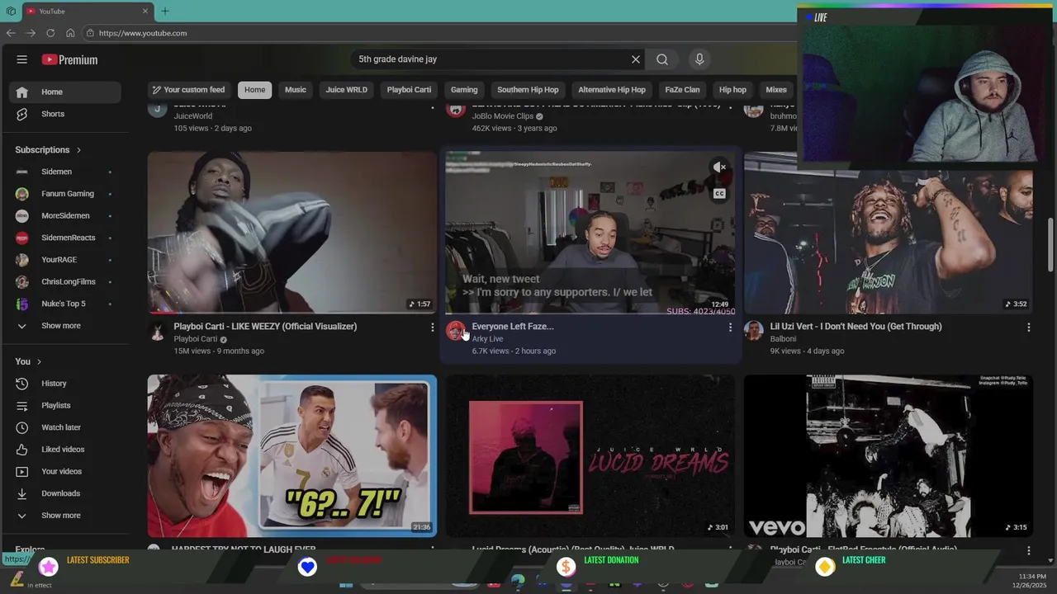Click the YouTube Premium logo
This screenshot has height=594, width=1057.
(x=70, y=59)
